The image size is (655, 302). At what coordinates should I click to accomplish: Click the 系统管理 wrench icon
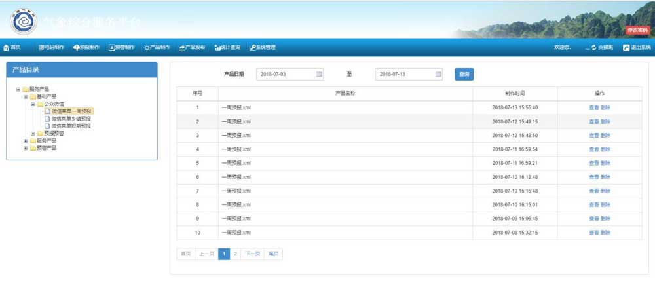(x=252, y=48)
